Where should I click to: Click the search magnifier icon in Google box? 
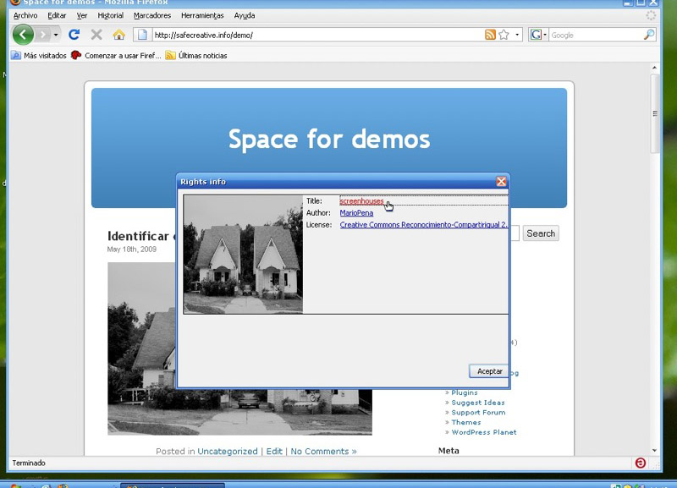[649, 35]
